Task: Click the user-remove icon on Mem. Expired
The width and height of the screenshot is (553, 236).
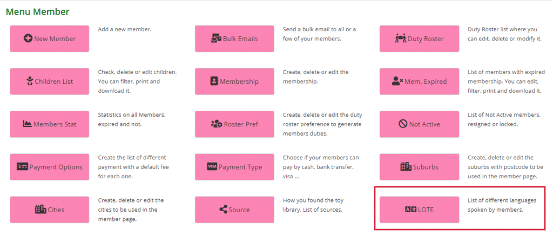Action: point(397,81)
